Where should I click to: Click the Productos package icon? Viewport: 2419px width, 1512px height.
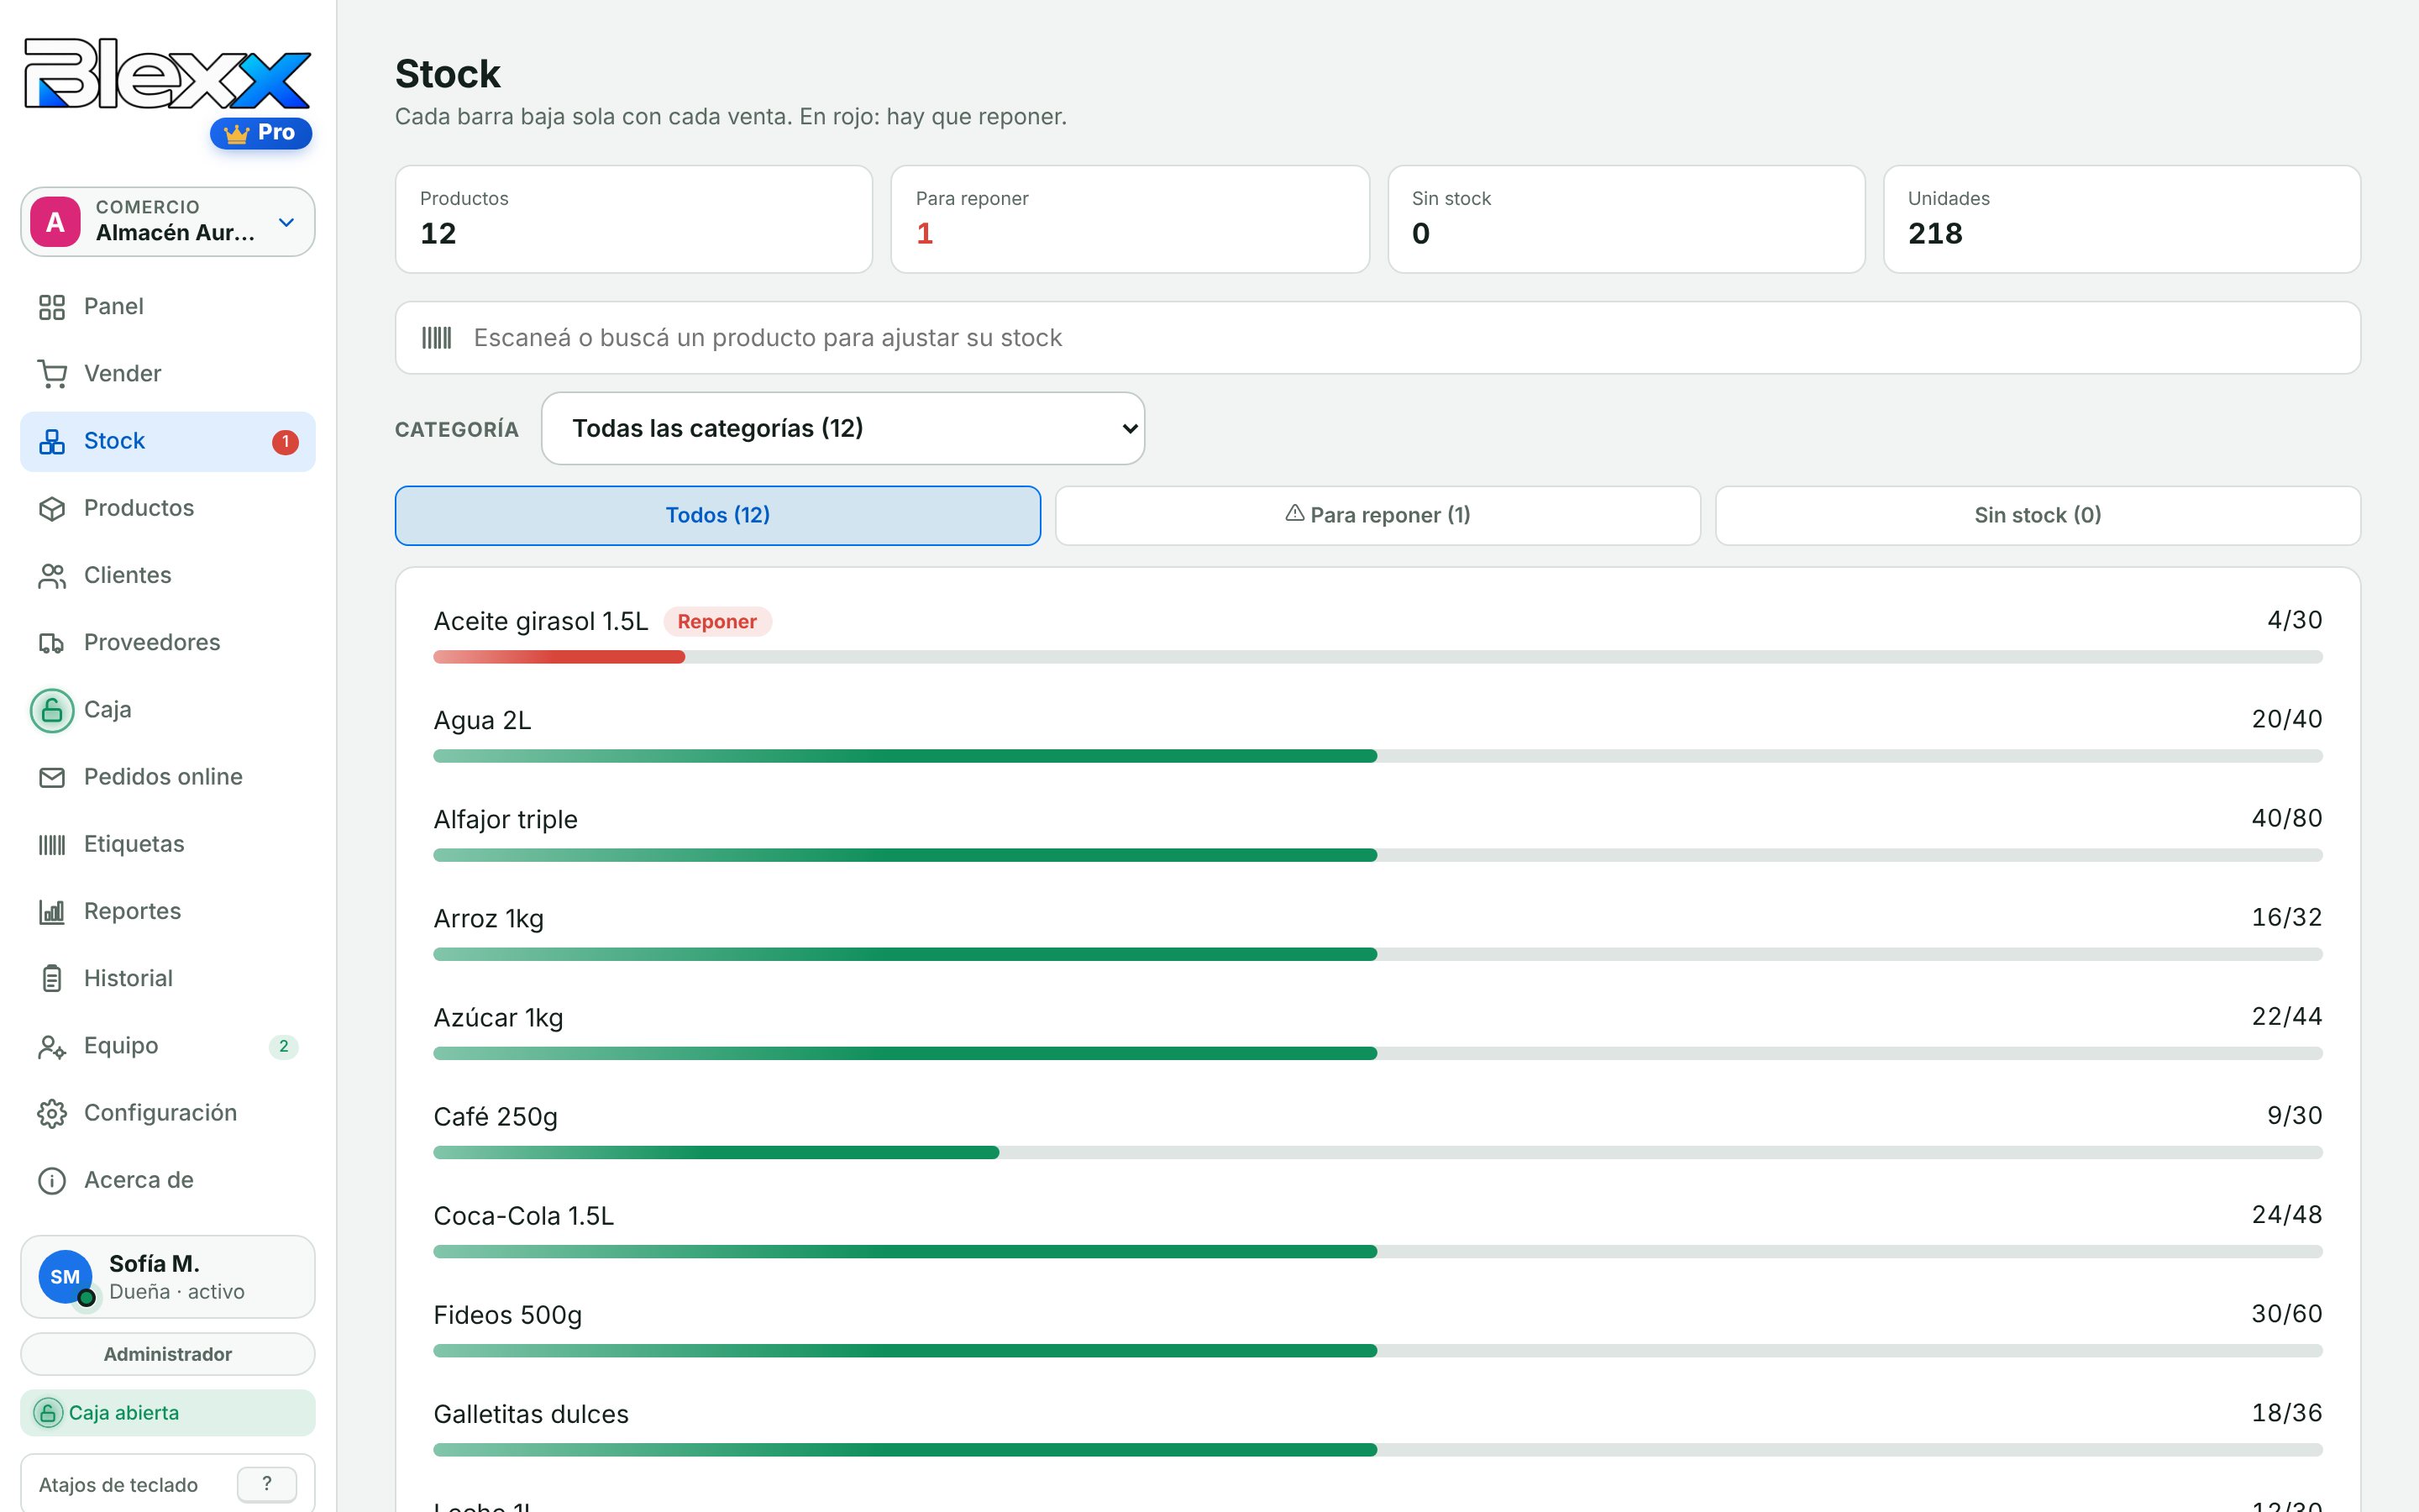(52, 508)
